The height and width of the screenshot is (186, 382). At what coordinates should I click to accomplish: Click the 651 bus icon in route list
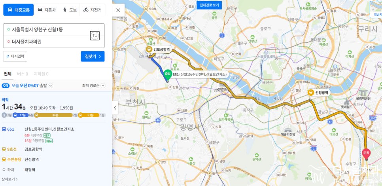click(x=4, y=129)
